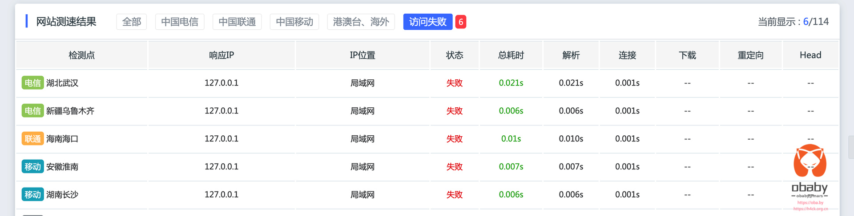Image resolution: width=854 pixels, height=216 pixels.
Task: Click the 状态 column header
Action: pos(454,55)
